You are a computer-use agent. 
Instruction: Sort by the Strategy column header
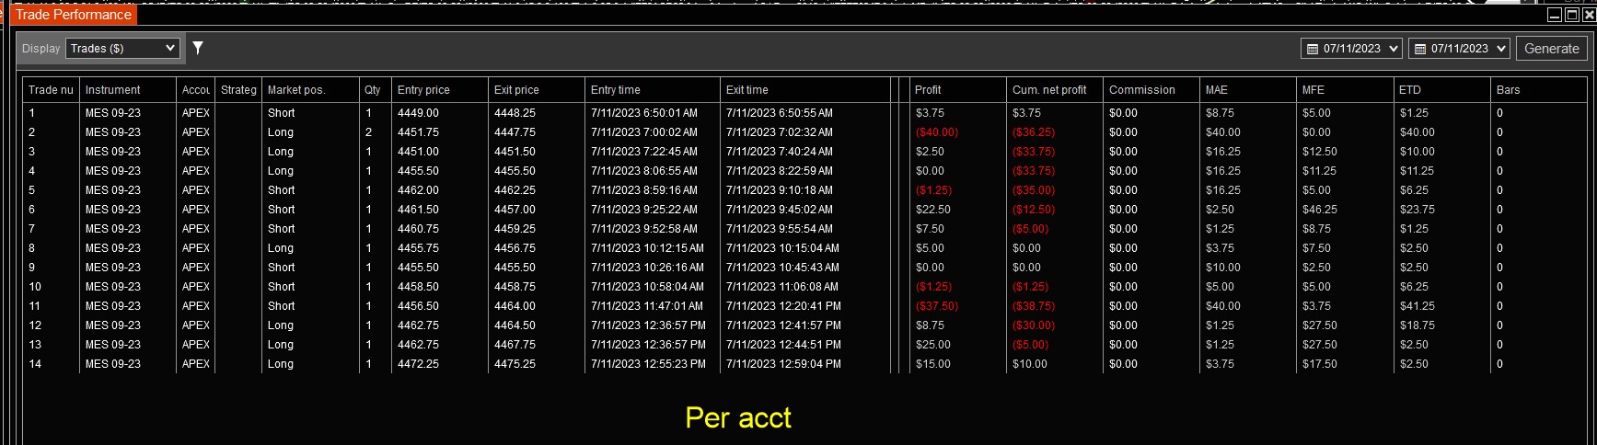tap(238, 90)
